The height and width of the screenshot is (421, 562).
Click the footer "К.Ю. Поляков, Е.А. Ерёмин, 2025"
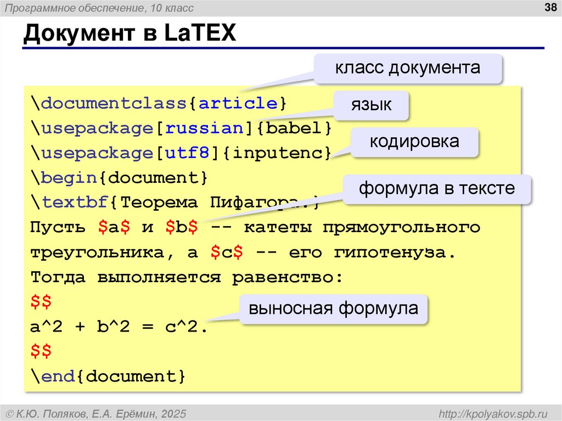(96, 413)
